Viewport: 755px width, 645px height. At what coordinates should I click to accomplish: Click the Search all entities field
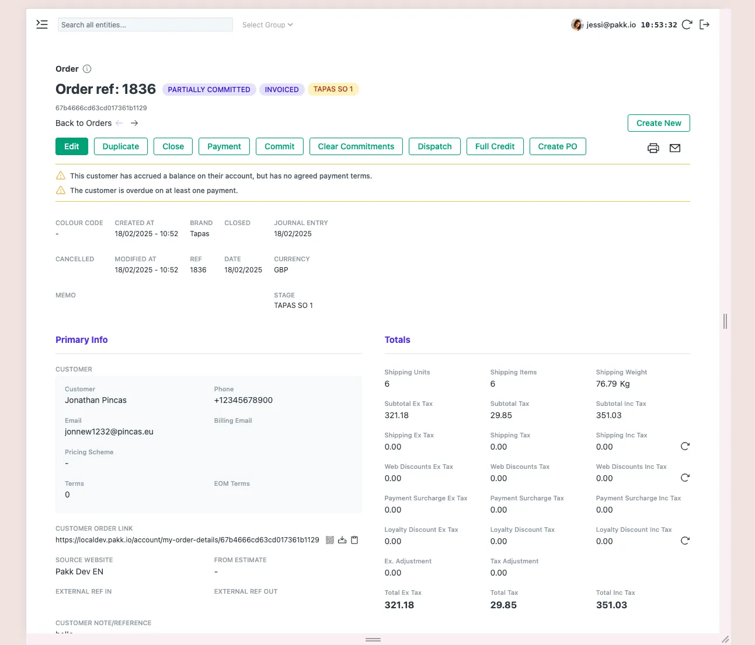[145, 25]
